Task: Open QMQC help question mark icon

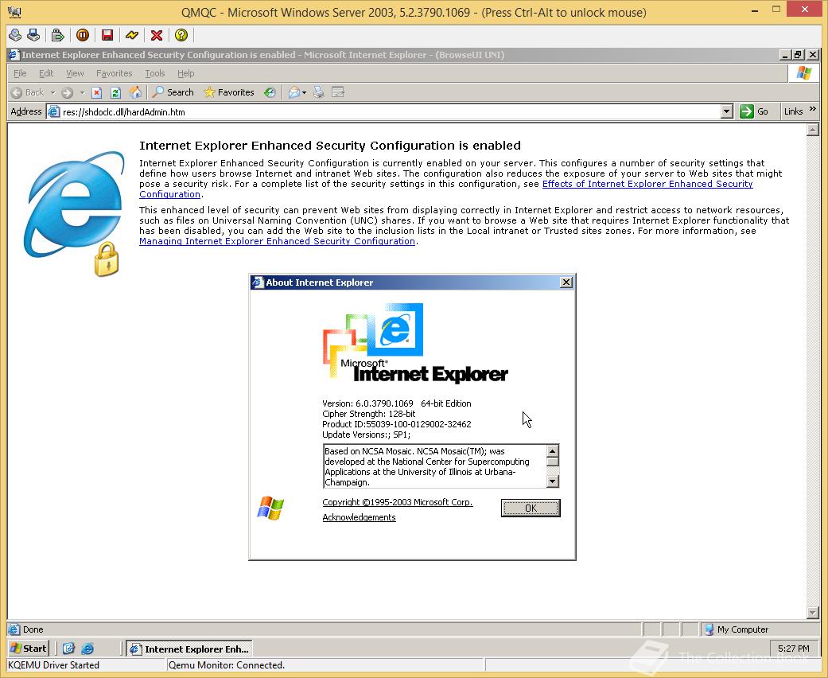Action: click(x=181, y=35)
